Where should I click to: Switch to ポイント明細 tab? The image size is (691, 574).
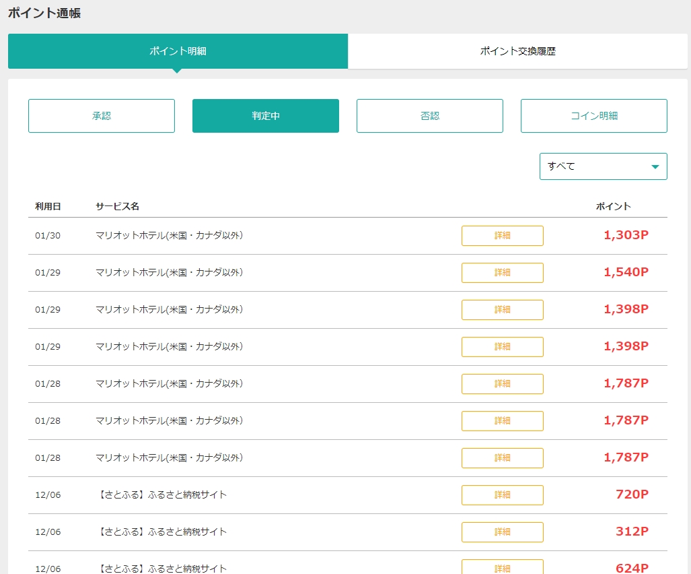pyautogui.click(x=178, y=51)
